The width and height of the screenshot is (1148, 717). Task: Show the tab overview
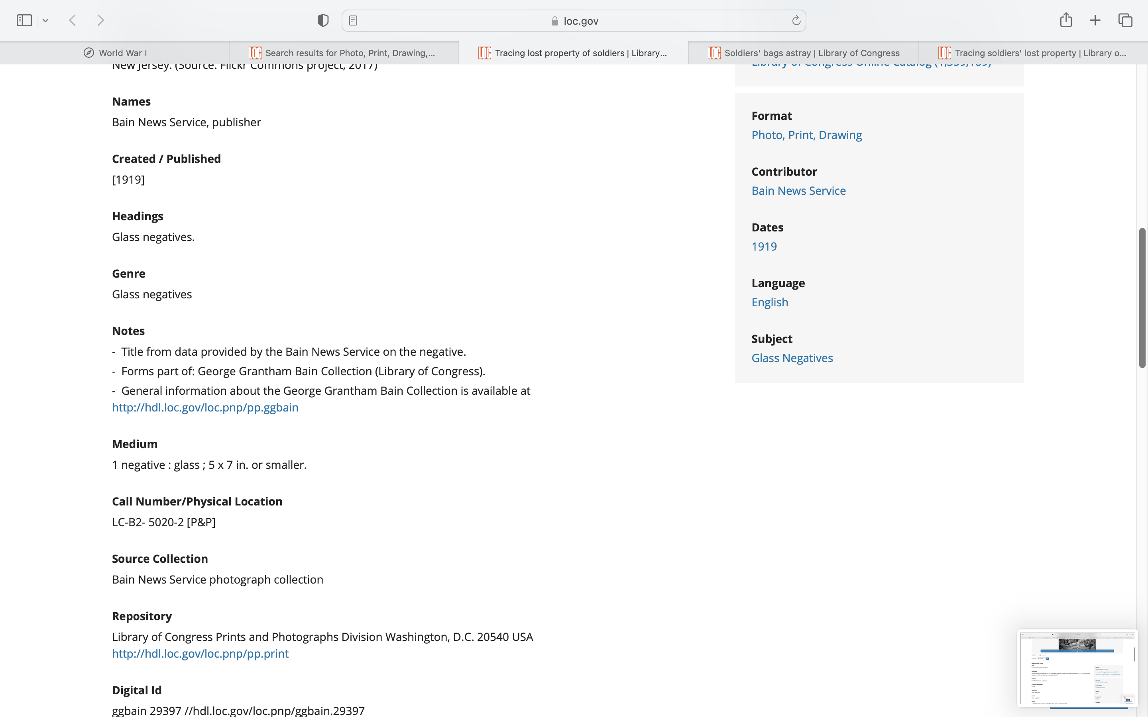tap(1125, 20)
